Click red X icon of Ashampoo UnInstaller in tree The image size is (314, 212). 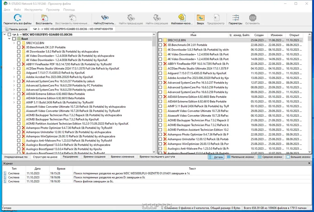tap(24, 132)
